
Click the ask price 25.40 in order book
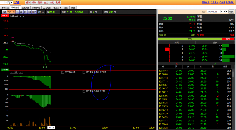(x=205, y=57)
